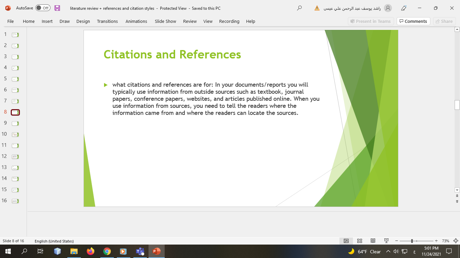
Task: Switch to the Design ribbon tab
Action: pos(83,21)
